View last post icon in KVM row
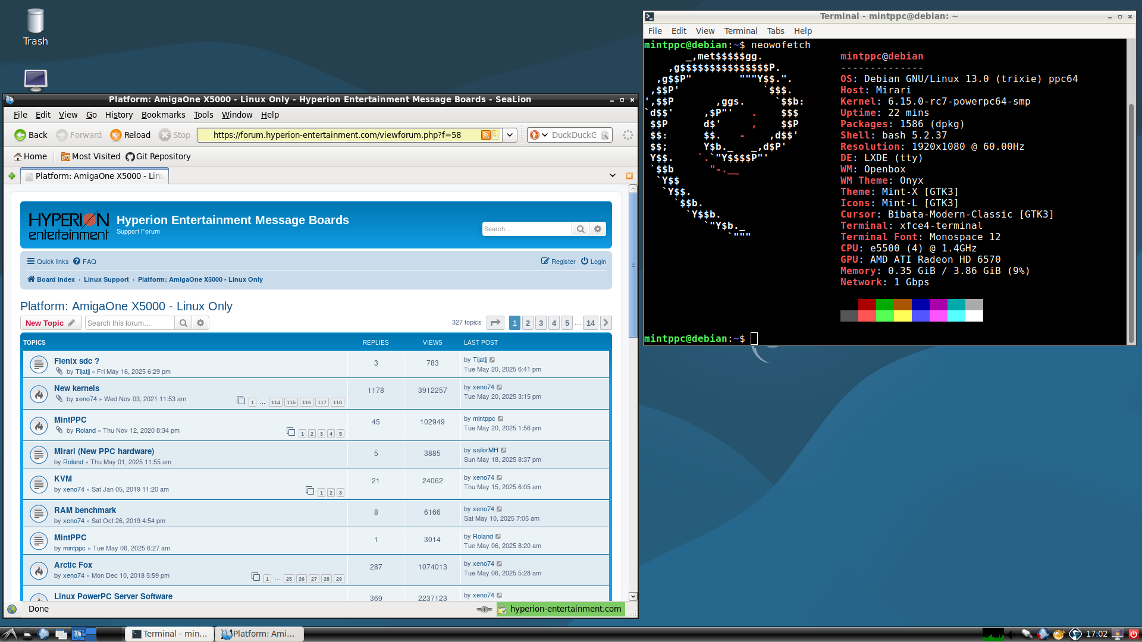Screen dimensions: 1142x642 (x=500, y=477)
